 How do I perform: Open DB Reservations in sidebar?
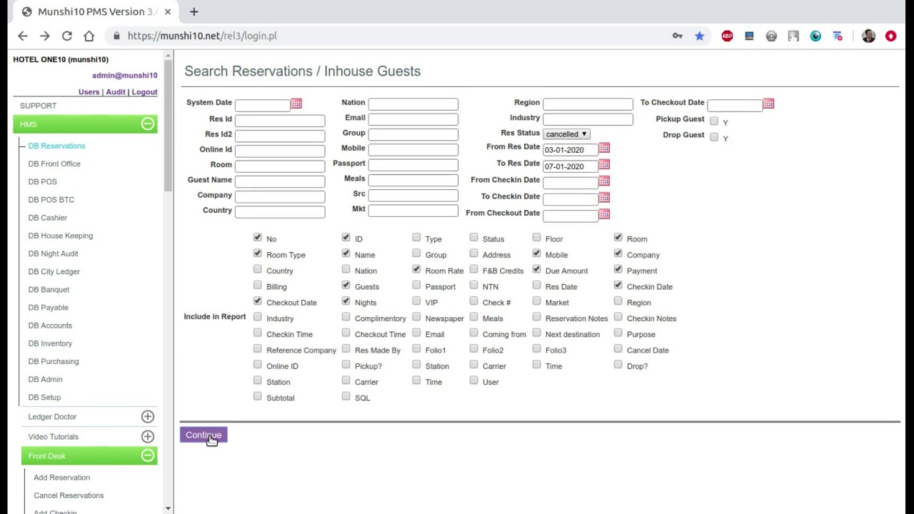coord(56,146)
